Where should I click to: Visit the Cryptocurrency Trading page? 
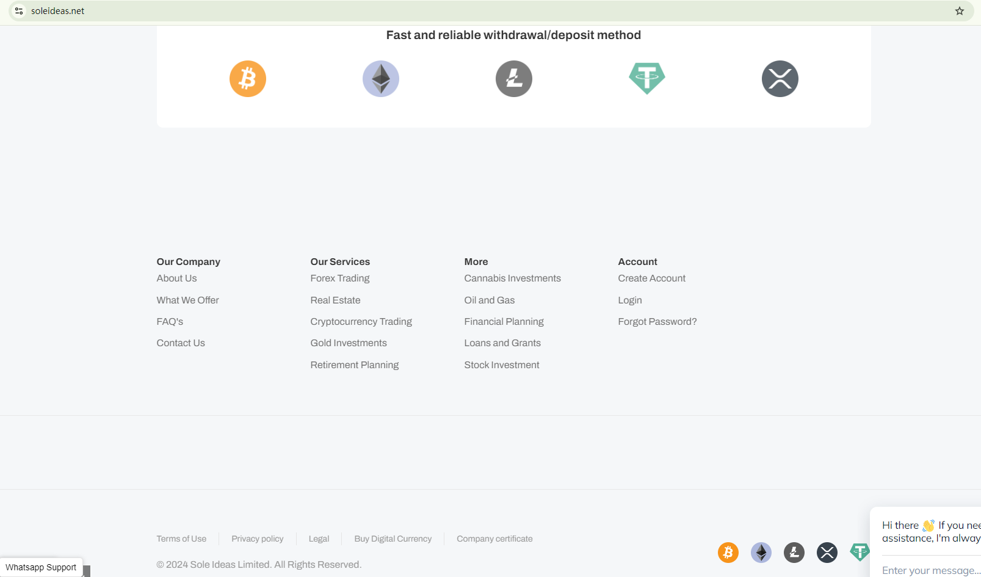(x=361, y=322)
